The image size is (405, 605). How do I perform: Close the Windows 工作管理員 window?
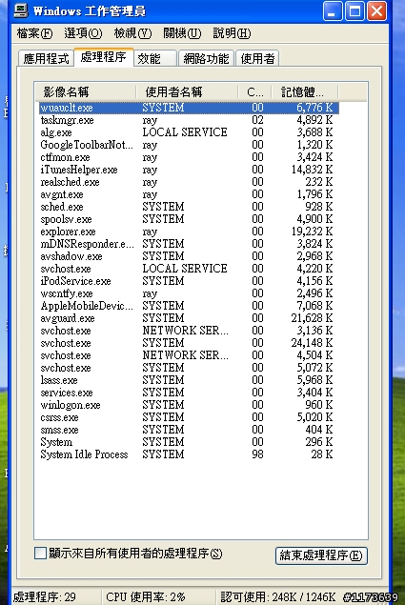tap(376, 10)
